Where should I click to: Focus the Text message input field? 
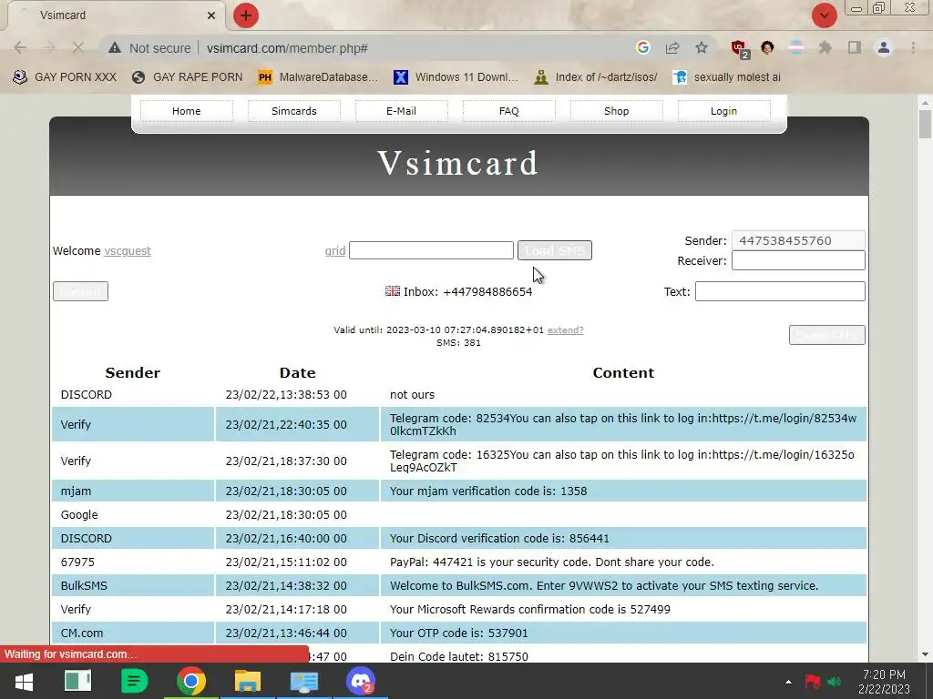[x=780, y=291]
